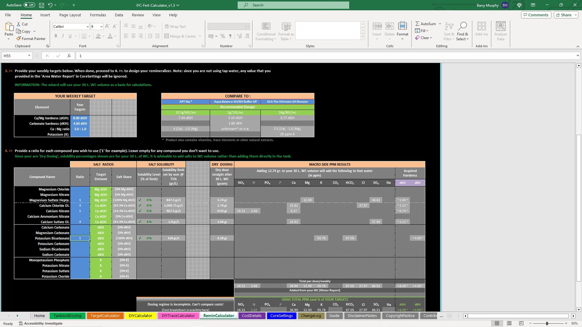Click the Undo arrow icon
The image size is (582, 327).
pyautogui.click(x=50, y=5)
